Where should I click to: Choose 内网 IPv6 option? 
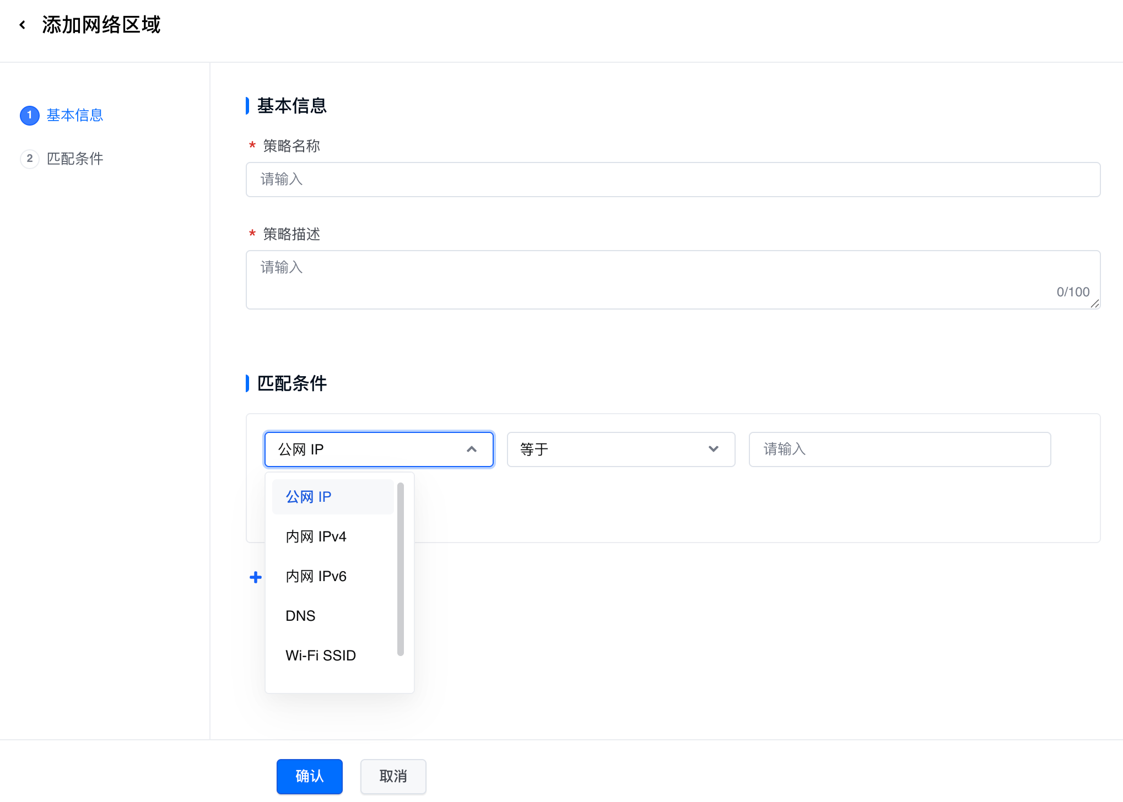[316, 576]
